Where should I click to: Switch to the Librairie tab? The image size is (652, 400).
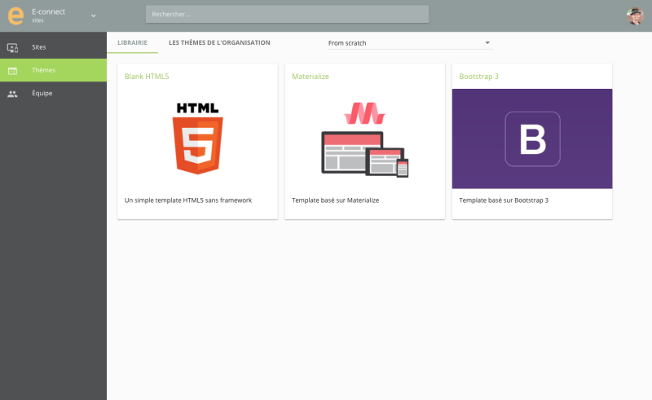pos(132,42)
